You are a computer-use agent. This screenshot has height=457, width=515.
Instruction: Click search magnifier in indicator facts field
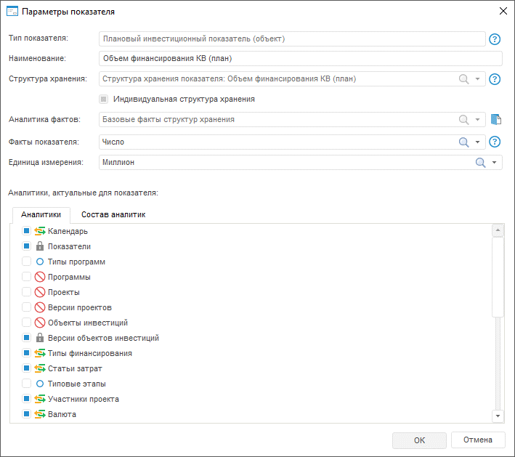463,142
